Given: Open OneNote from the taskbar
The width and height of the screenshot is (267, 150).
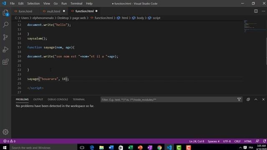Looking at the screenshot, I should tap(150, 147).
